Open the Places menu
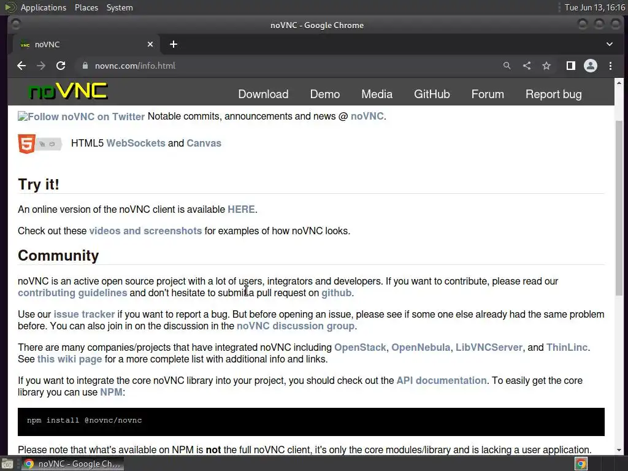628x471 pixels. [x=86, y=7]
